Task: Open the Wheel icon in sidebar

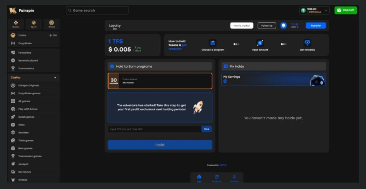Action: [x=52, y=24]
